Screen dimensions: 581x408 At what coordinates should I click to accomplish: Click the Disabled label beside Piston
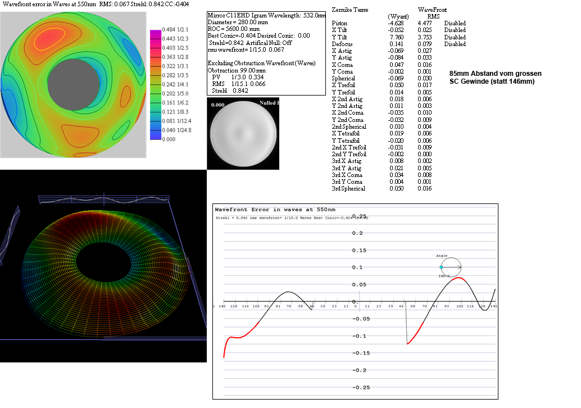455,23
